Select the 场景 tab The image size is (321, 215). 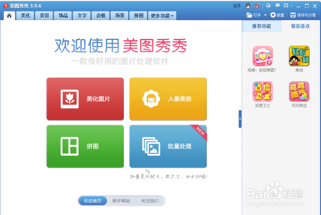119,15
